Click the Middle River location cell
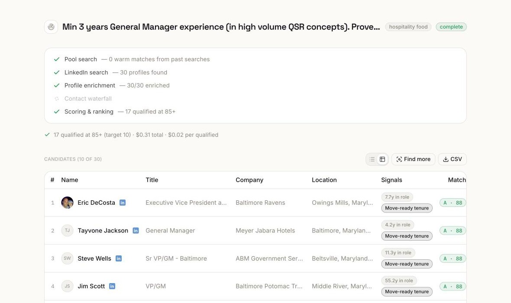This screenshot has width=511, height=303. pyautogui.click(x=342, y=287)
